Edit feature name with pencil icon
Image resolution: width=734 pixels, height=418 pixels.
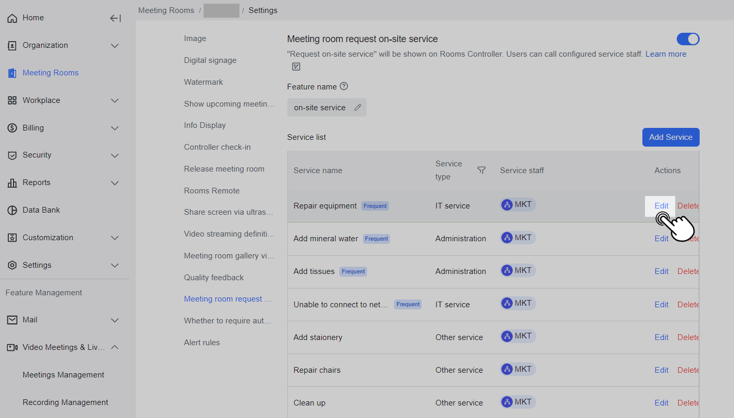point(358,108)
